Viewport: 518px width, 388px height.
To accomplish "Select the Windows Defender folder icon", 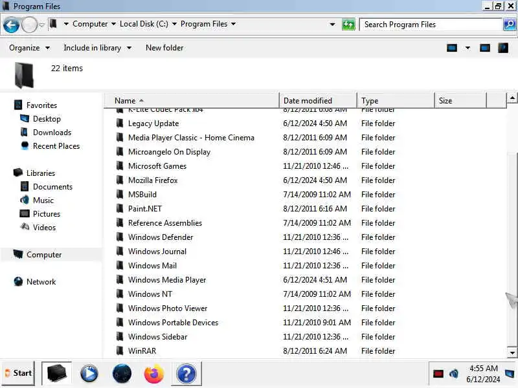I will pos(120,237).
